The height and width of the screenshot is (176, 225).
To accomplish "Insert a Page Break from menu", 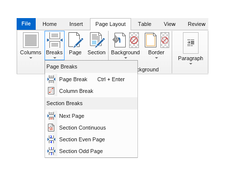I will pyautogui.click(x=91, y=79).
